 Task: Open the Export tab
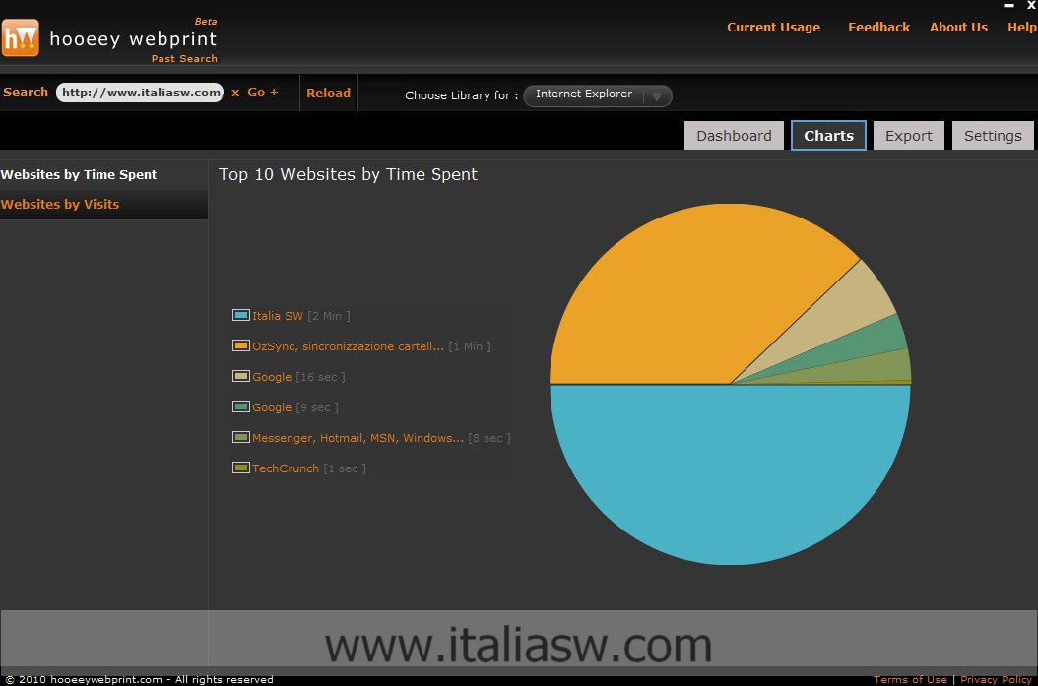pyautogui.click(x=908, y=136)
